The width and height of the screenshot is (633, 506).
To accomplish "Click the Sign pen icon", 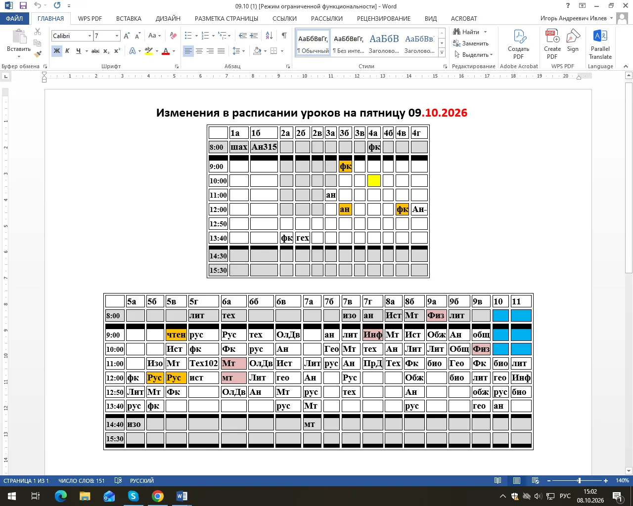I will point(573,42).
